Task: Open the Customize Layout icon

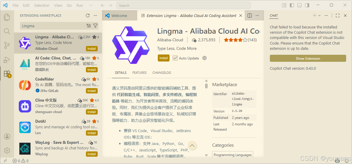Action: click(284, 5)
